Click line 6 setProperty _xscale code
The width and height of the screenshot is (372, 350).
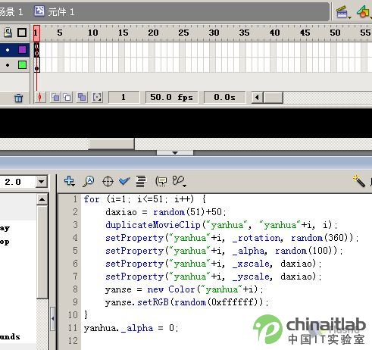pyautogui.click(x=214, y=264)
